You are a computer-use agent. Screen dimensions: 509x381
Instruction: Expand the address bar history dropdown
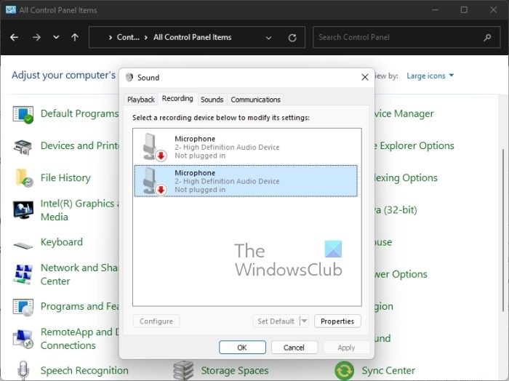pos(268,38)
